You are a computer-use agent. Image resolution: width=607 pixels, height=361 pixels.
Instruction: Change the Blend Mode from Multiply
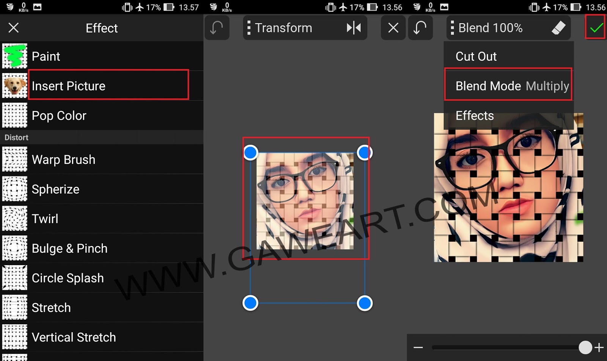[x=508, y=86]
